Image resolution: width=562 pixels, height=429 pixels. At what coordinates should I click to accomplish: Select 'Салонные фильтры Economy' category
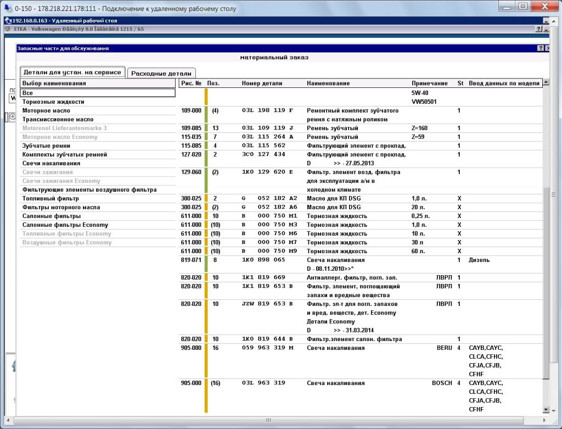(98, 225)
